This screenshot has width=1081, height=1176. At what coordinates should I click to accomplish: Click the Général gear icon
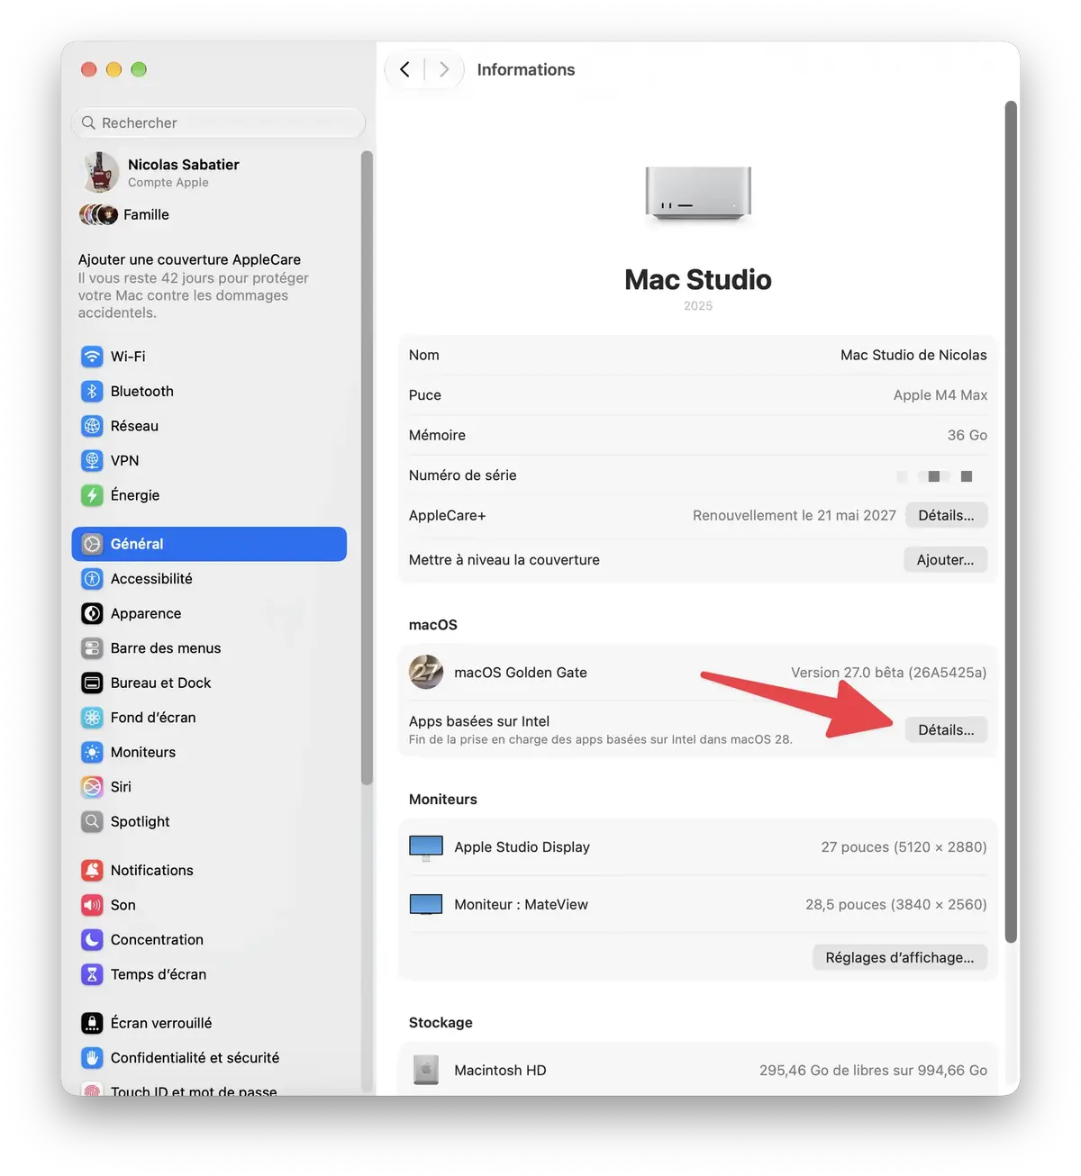92,544
